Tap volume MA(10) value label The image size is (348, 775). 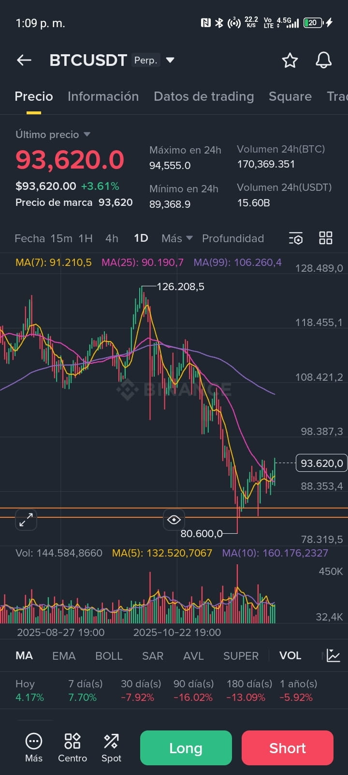[x=275, y=553]
